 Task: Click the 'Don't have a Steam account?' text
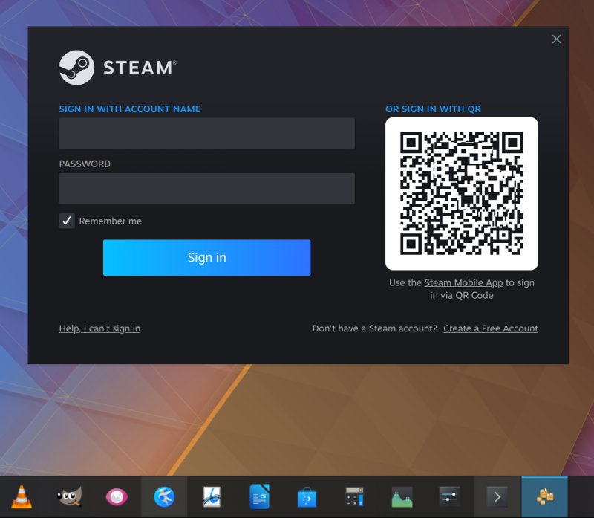point(375,328)
